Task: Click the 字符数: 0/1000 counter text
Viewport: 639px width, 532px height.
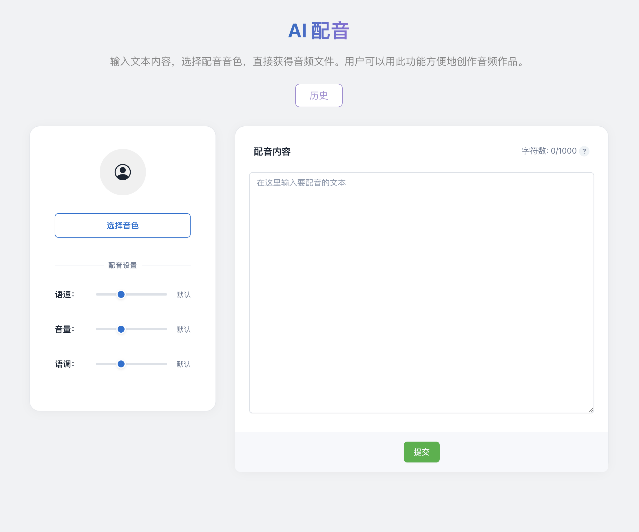Action: [x=549, y=151]
